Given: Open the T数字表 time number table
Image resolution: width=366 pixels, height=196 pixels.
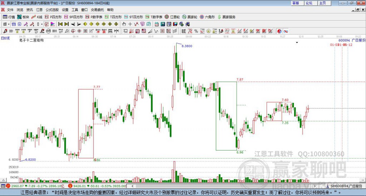Looking at the screenshot, I should (x=154, y=17).
